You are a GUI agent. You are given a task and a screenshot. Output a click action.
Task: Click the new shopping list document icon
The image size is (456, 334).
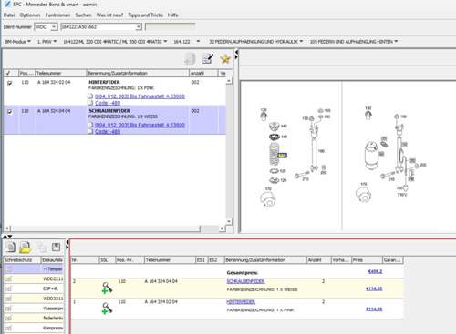[11, 247]
